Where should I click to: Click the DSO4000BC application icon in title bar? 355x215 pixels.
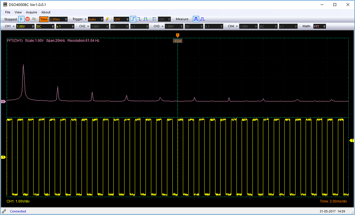coord(5,4)
